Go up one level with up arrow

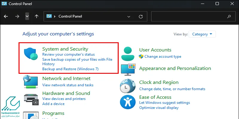[x=36, y=16]
